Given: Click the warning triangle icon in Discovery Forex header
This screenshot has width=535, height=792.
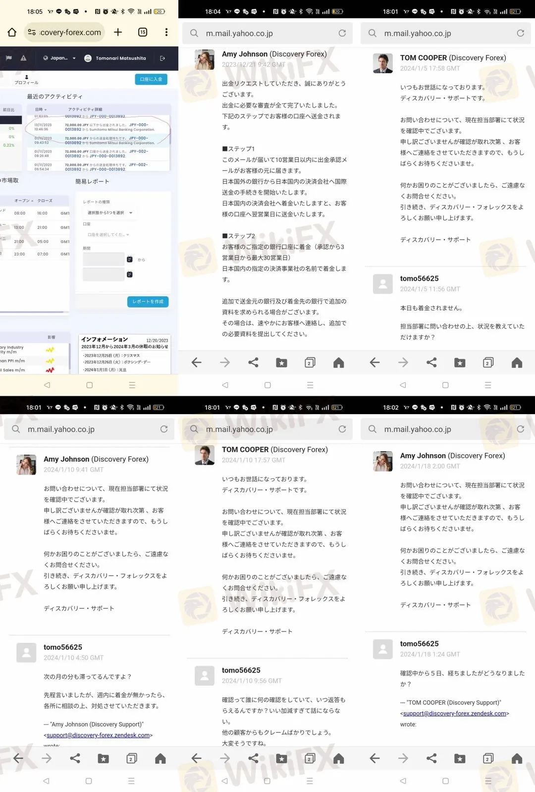Looking at the screenshot, I should [23, 58].
